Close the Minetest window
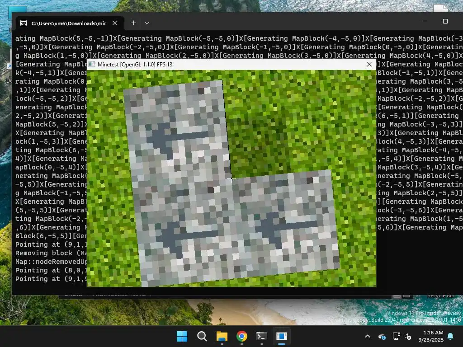Viewport: 463px width, 347px height. 369,64
